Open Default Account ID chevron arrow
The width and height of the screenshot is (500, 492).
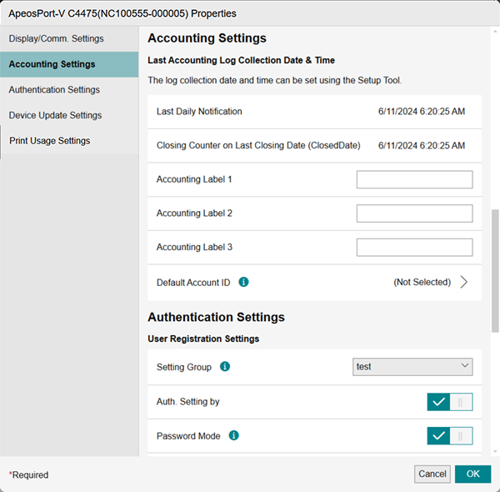tap(464, 282)
